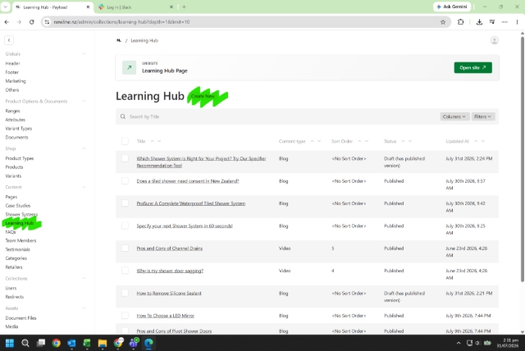Select all rows with the header checkbox

pyautogui.click(x=125, y=141)
